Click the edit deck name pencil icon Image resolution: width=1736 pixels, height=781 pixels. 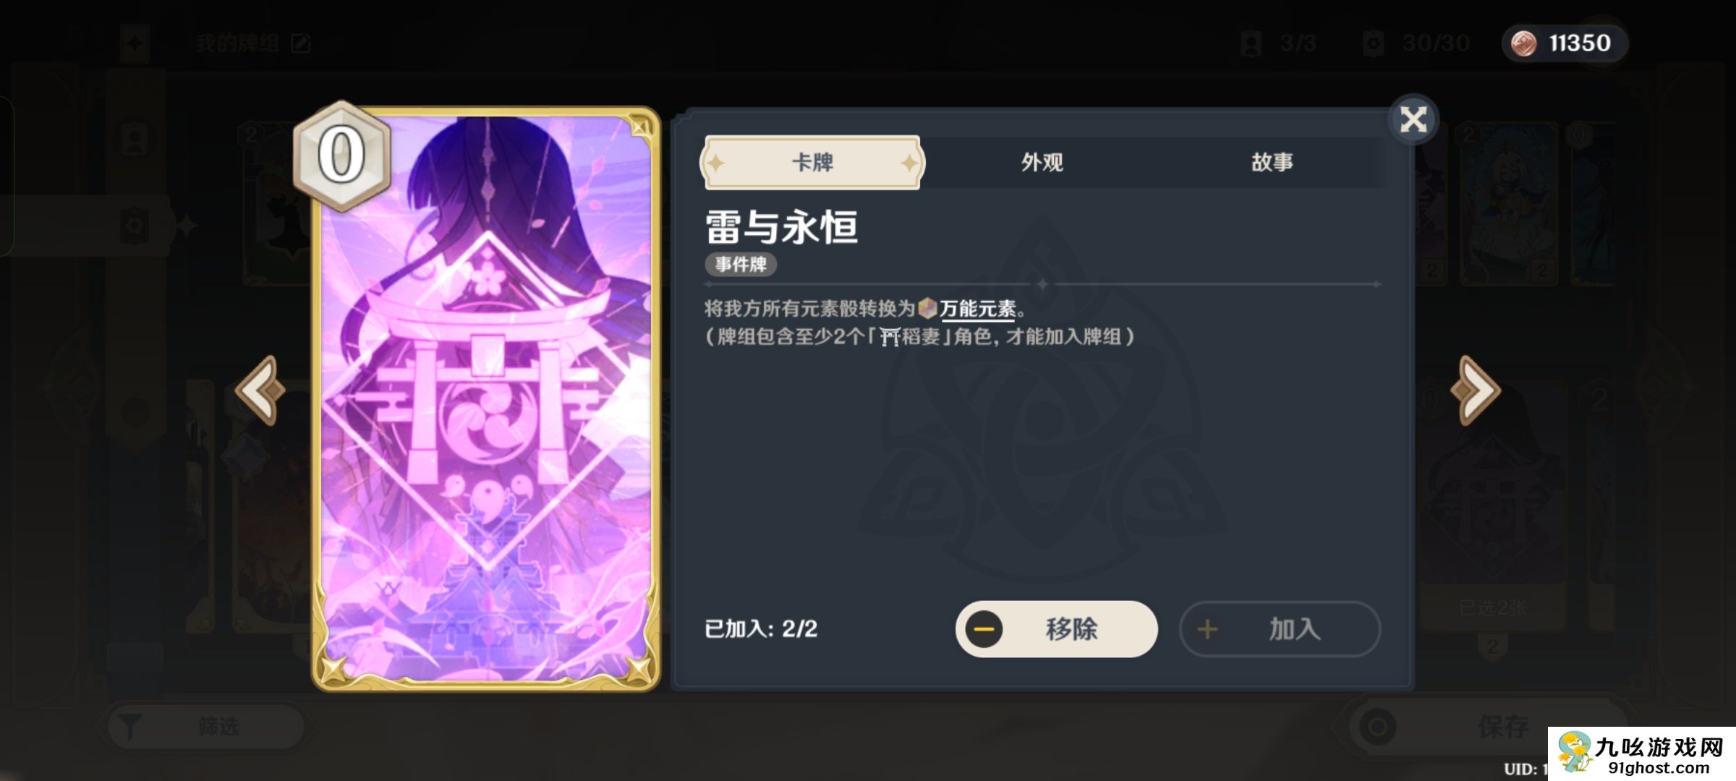pos(300,43)
